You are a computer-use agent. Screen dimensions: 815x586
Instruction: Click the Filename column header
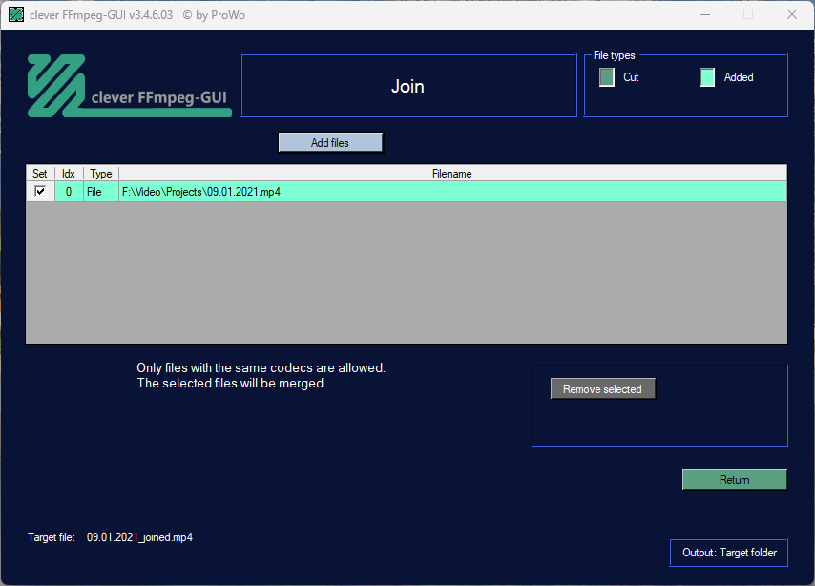[x=452, y=173]
